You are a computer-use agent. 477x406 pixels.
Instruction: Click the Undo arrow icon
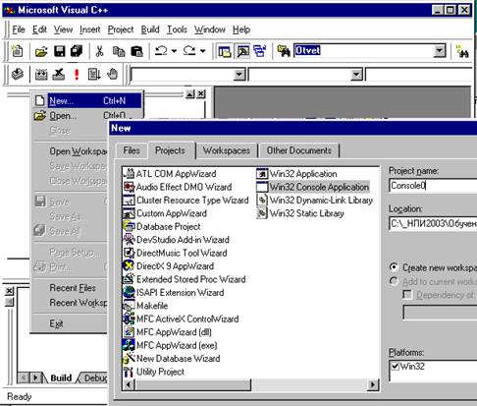[161, 51]
